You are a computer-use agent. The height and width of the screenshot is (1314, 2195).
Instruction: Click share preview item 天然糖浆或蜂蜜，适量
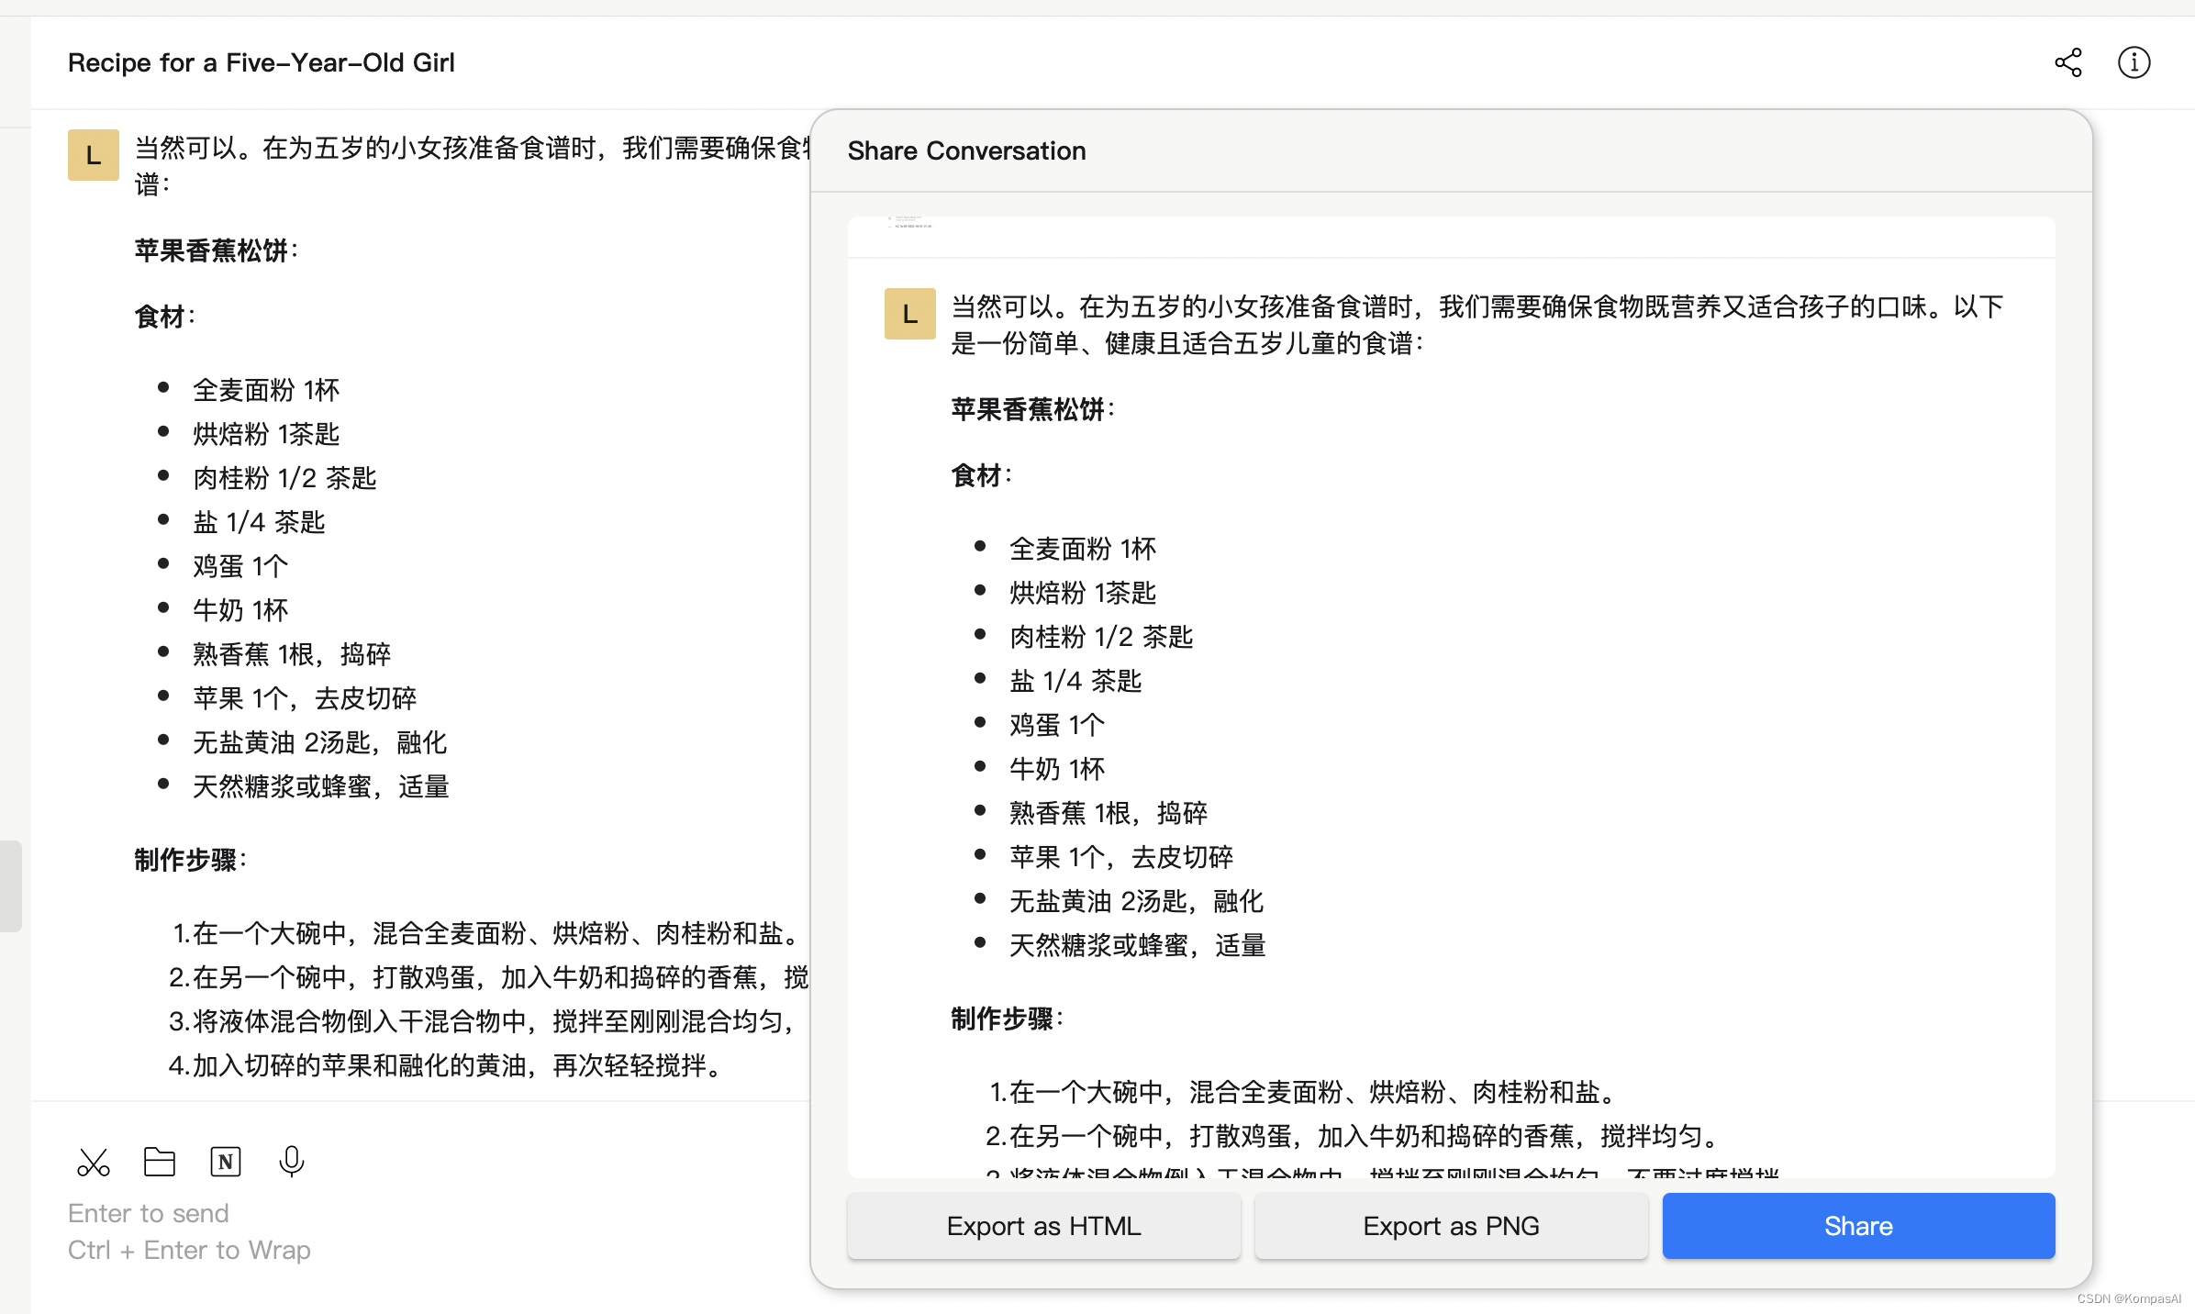(1138, 945)
